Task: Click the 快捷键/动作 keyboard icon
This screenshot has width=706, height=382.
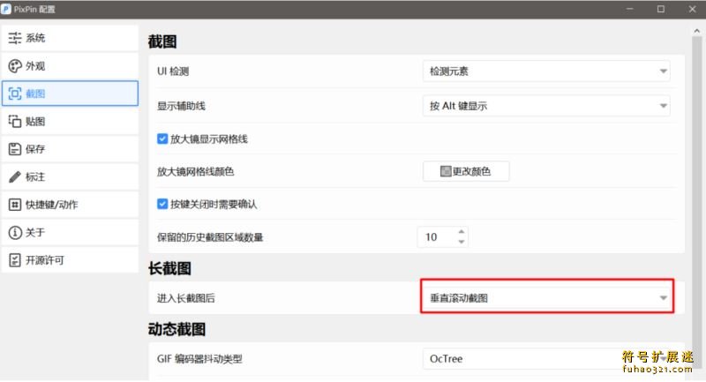Action: point(15,205)
